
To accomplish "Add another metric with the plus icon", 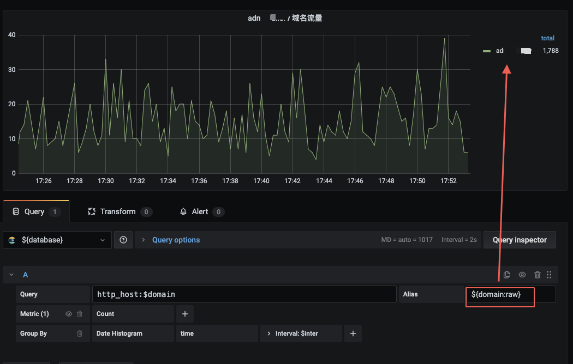I will coord(184,313).
